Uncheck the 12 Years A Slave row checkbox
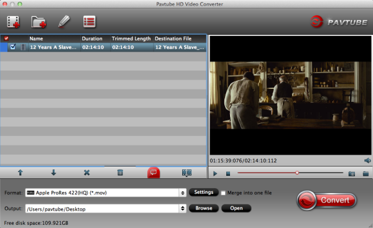The width and height of the screenshot is (373, 228). coord(13,47)
